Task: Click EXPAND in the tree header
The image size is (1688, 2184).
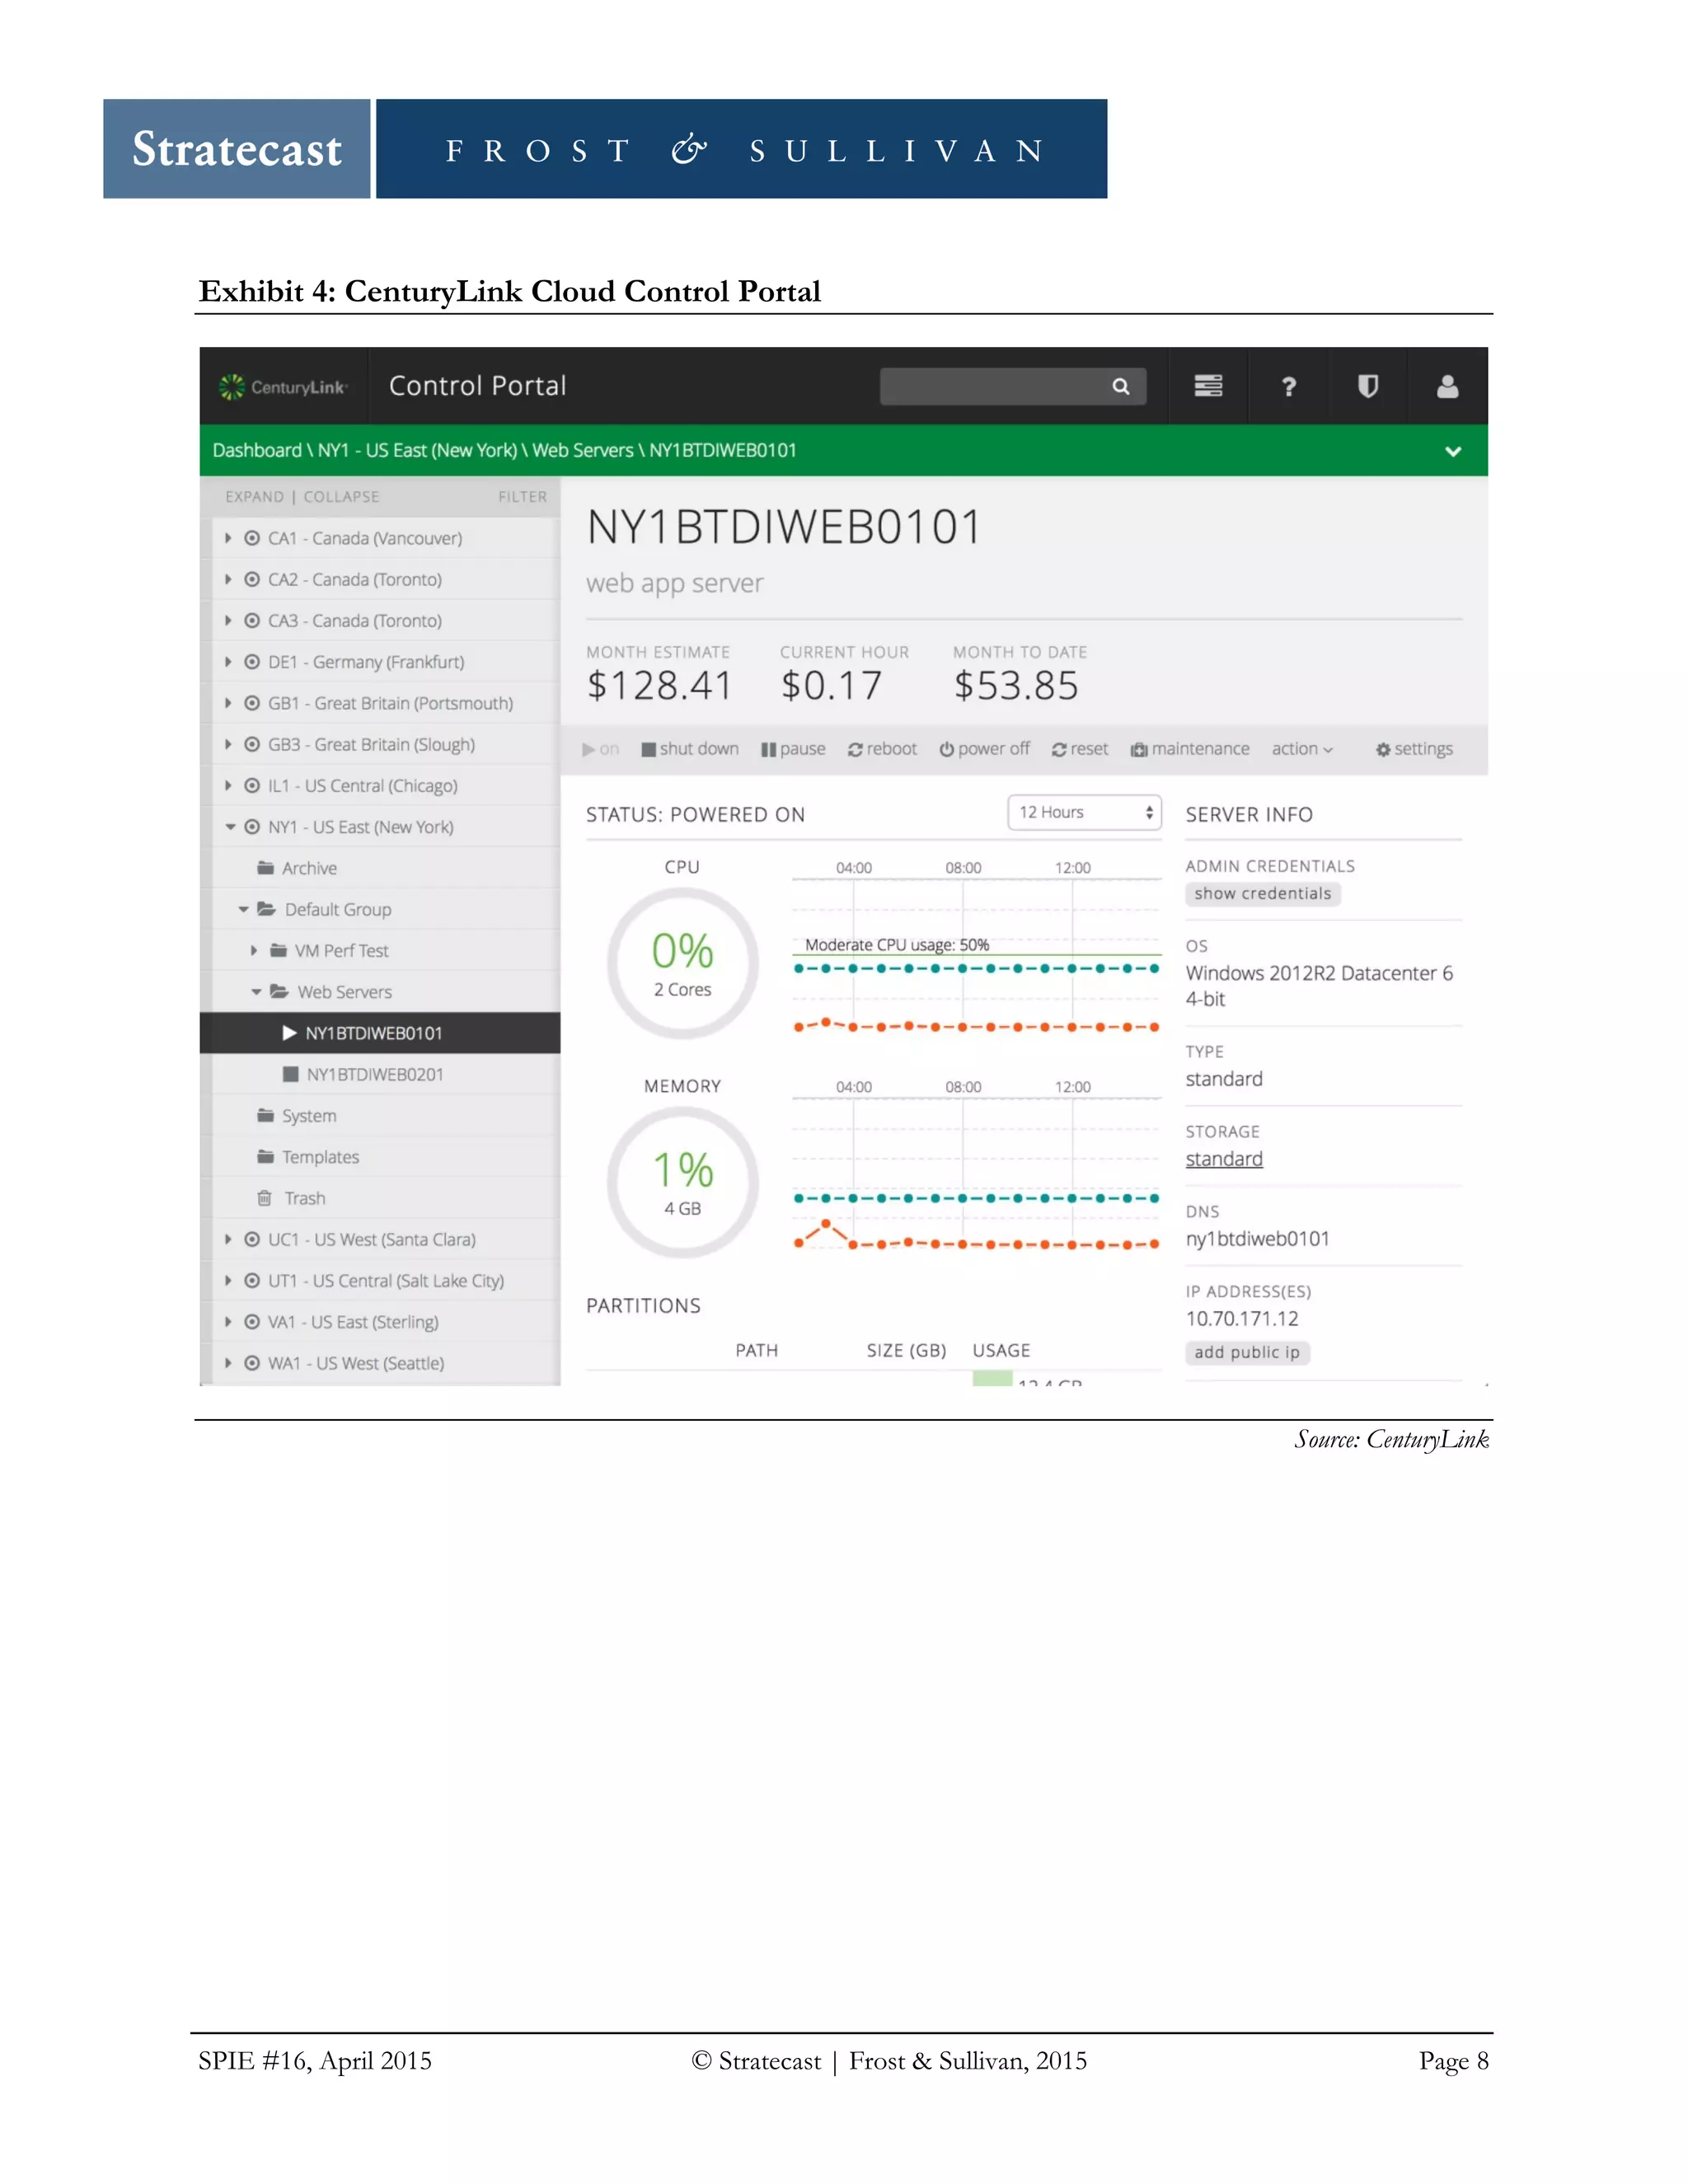Action: coord(254,497)
